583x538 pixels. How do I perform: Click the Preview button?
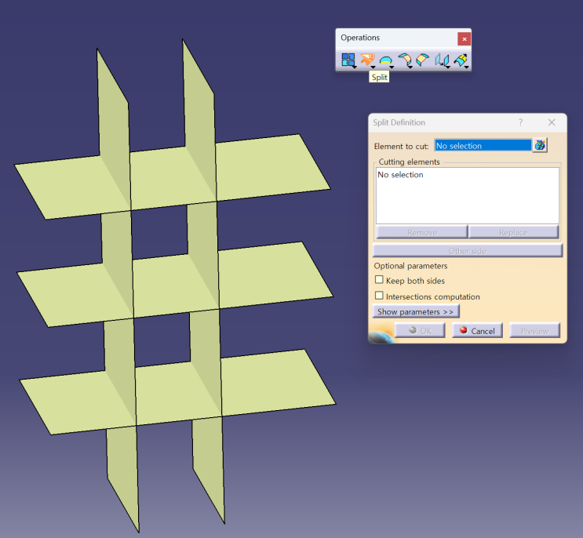coord(534,330)
